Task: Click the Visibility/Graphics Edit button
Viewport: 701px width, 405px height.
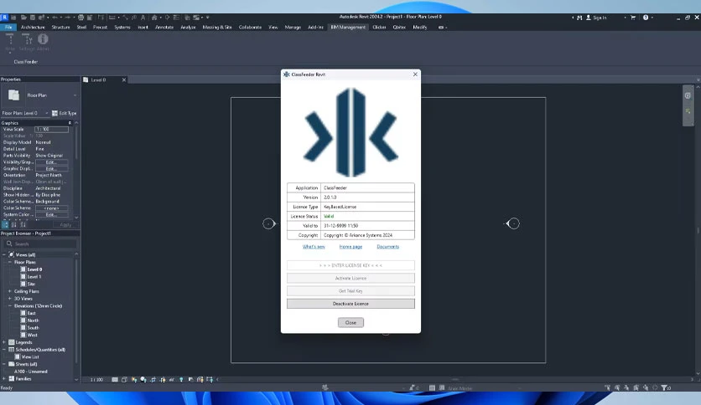Action: (x=51, y=162)
